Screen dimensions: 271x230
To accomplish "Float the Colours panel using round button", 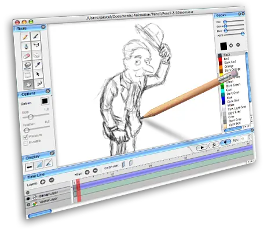I will click(239, 14).
